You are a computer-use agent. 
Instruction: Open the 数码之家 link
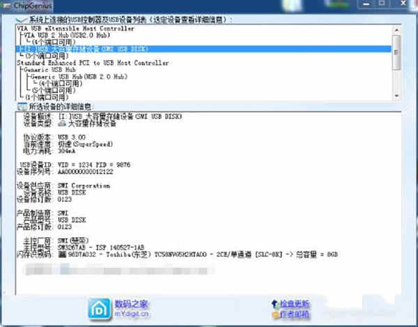(x=131, y=304)
